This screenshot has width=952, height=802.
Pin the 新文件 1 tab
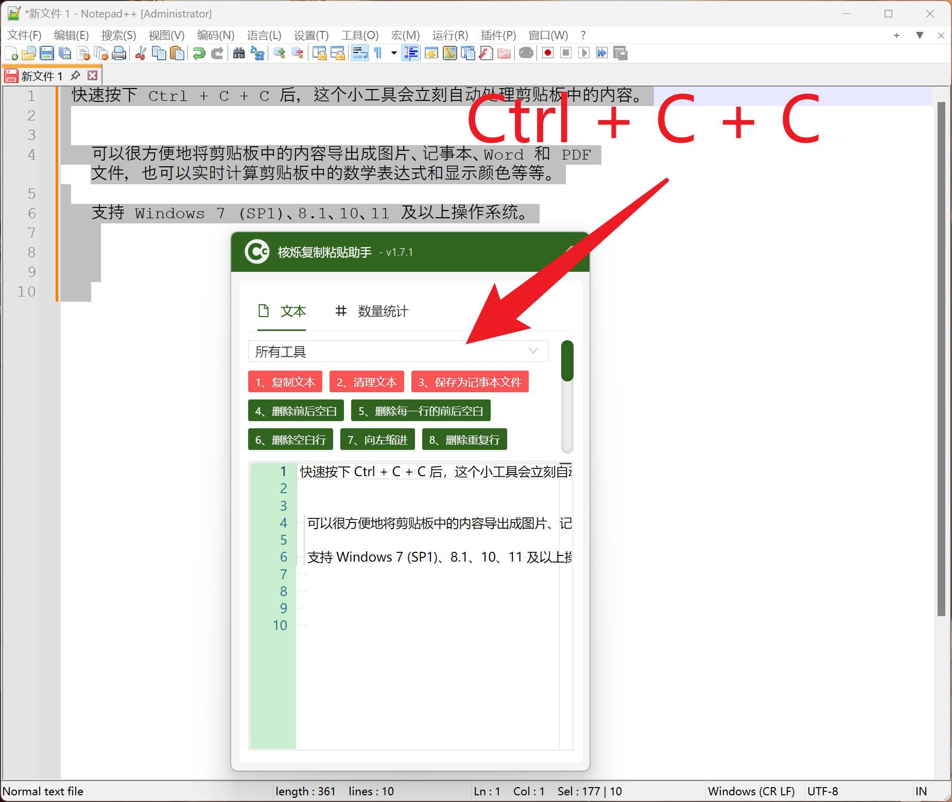point(76,75)
